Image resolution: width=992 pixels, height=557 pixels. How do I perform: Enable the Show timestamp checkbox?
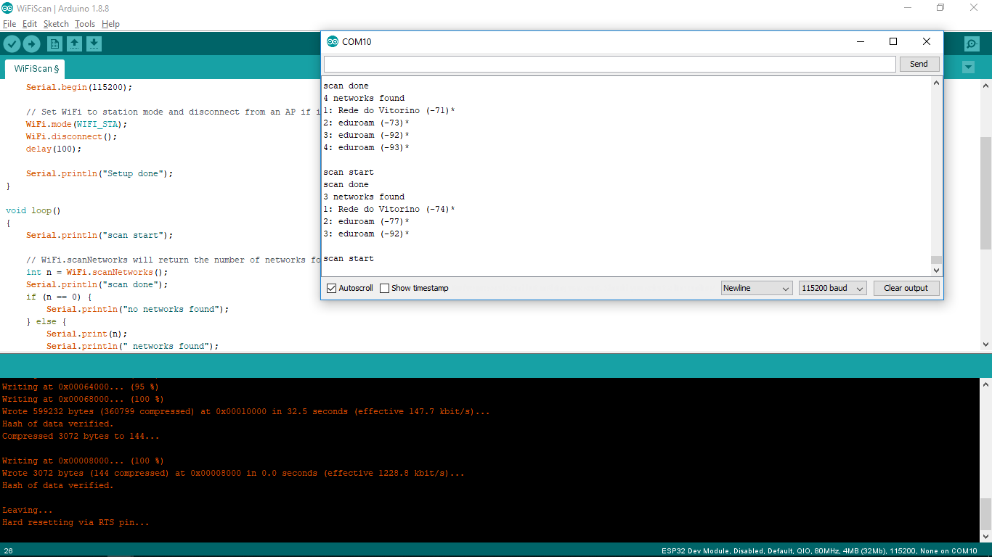(385, 288)
